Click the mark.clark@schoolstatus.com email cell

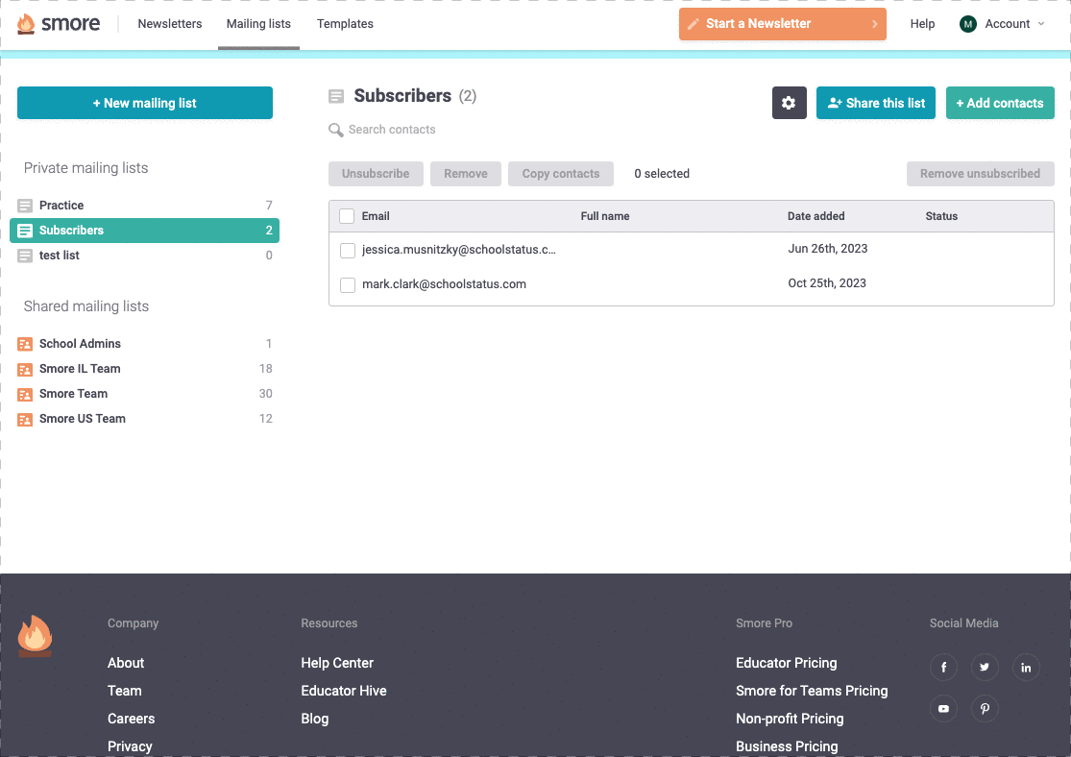(x=444, y=284)
